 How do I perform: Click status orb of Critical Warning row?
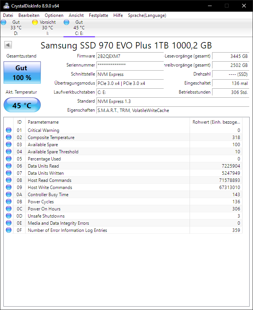(x=9, y=130)
